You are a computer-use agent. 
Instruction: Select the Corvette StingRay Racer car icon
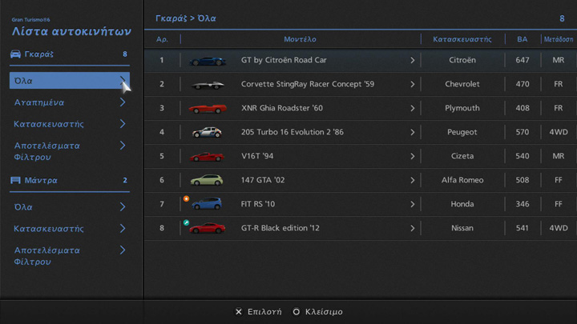point(207,85)
